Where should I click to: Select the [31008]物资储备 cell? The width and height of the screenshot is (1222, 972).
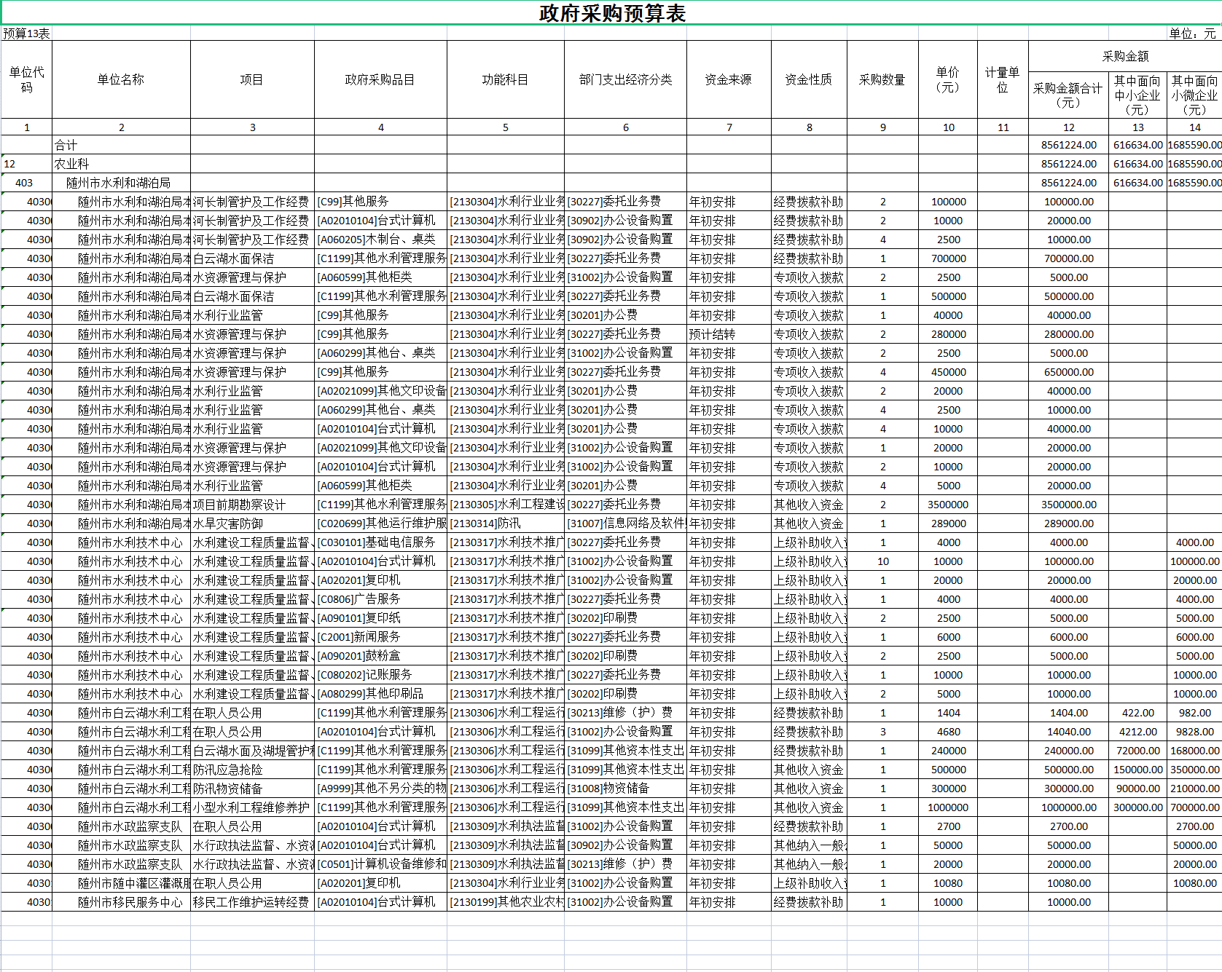point(625,789)
